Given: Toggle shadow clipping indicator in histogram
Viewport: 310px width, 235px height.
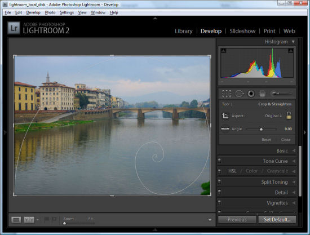Looking at the screenshot, I should (x=223, y=51).
